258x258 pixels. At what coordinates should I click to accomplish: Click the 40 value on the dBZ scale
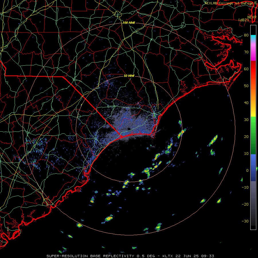(246, 103)
